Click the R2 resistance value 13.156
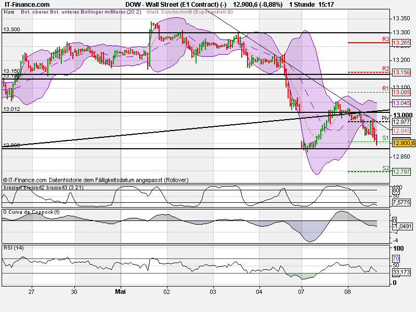The height and width of the screenshot is (312, 416). (401, 72)
